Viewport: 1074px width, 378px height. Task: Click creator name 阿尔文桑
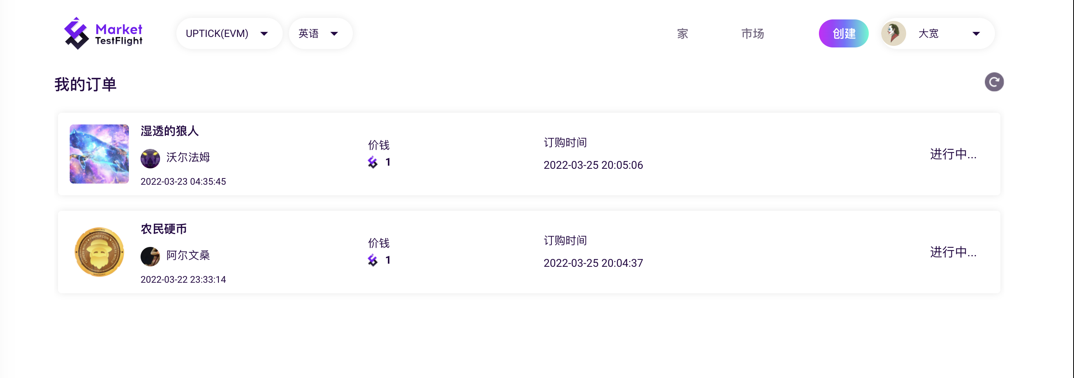click(x=188, y=255)
